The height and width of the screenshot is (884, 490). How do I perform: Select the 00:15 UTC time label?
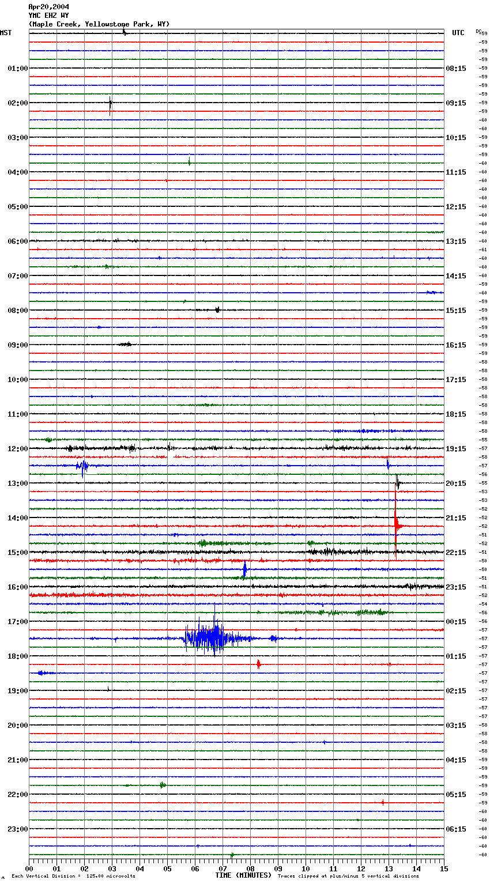(456, 622)
